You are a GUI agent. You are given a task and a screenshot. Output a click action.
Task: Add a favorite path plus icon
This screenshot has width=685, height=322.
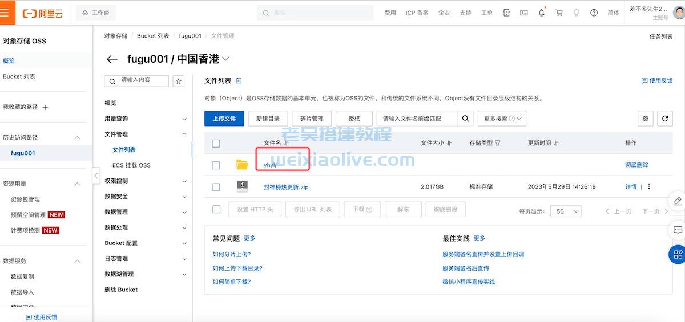tap(45, 107)
